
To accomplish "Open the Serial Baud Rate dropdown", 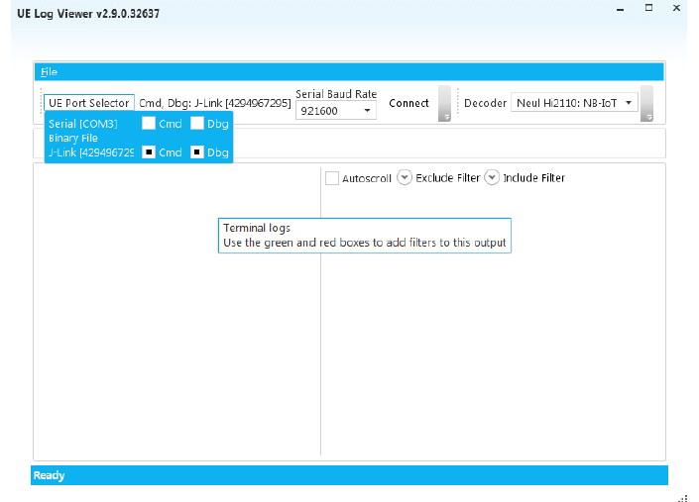I will (336, 110).
